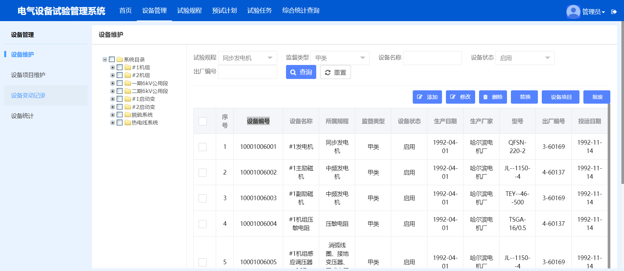
Task: Click the 重置 reset button
Action: [335, 72]
